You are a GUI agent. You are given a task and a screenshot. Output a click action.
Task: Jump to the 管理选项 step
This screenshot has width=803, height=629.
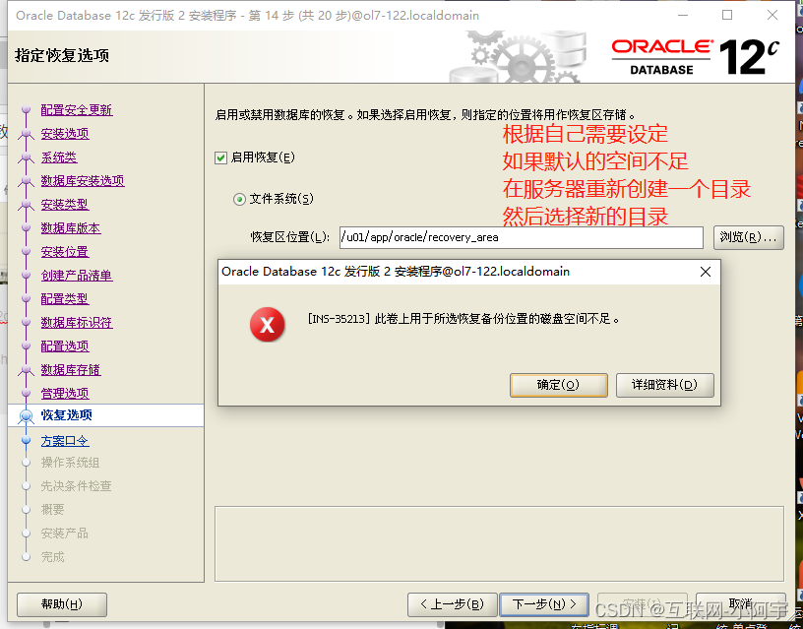[x=65, y=394]
